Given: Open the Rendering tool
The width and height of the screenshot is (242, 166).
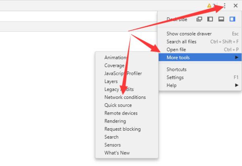Looking at the screenshot, I should [x=115, y=121].
